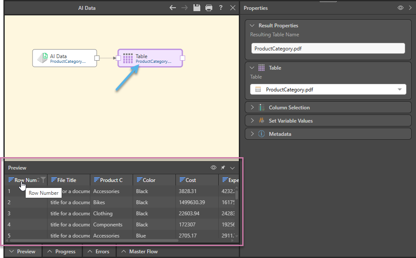Toggle Preview panel eye icon
The width and height of the screenshot is (416, 258).
tap(213, 168)
